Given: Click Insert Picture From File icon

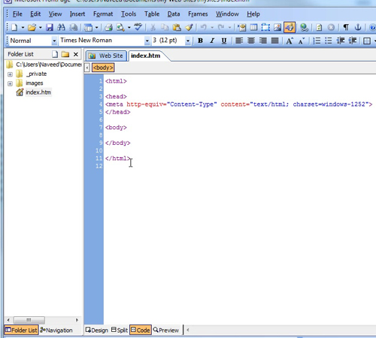Looking at the screenshot, I should click(x=277, y=27).
